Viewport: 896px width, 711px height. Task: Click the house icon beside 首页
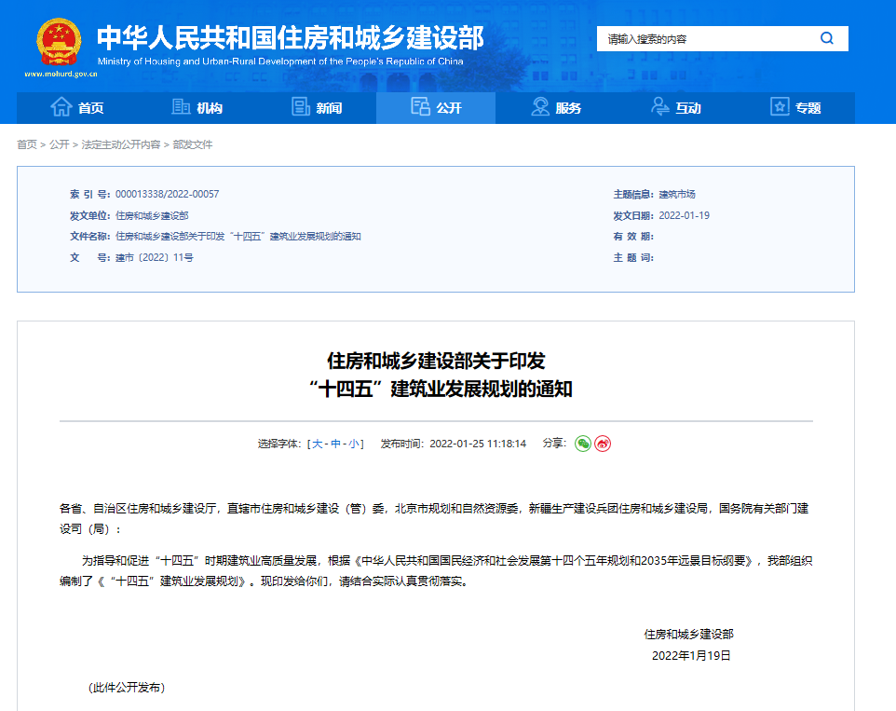(x=61, y=107)
